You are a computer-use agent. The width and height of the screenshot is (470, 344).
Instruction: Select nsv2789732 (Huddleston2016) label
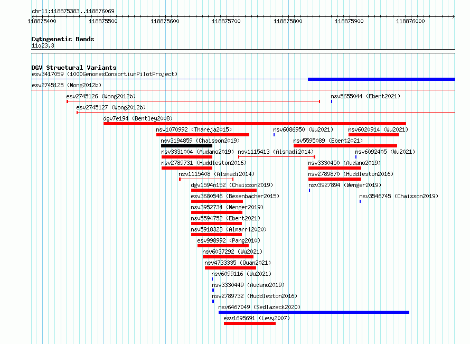[255, 296]
